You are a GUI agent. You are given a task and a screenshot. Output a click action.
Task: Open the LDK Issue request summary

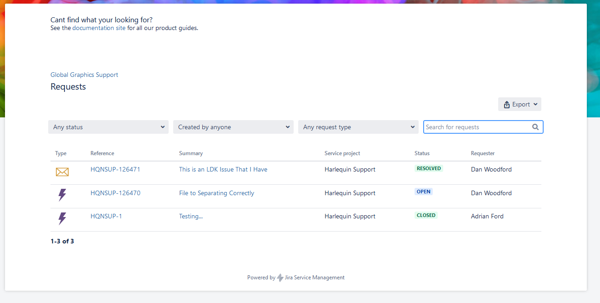click(x=223, y=170)
